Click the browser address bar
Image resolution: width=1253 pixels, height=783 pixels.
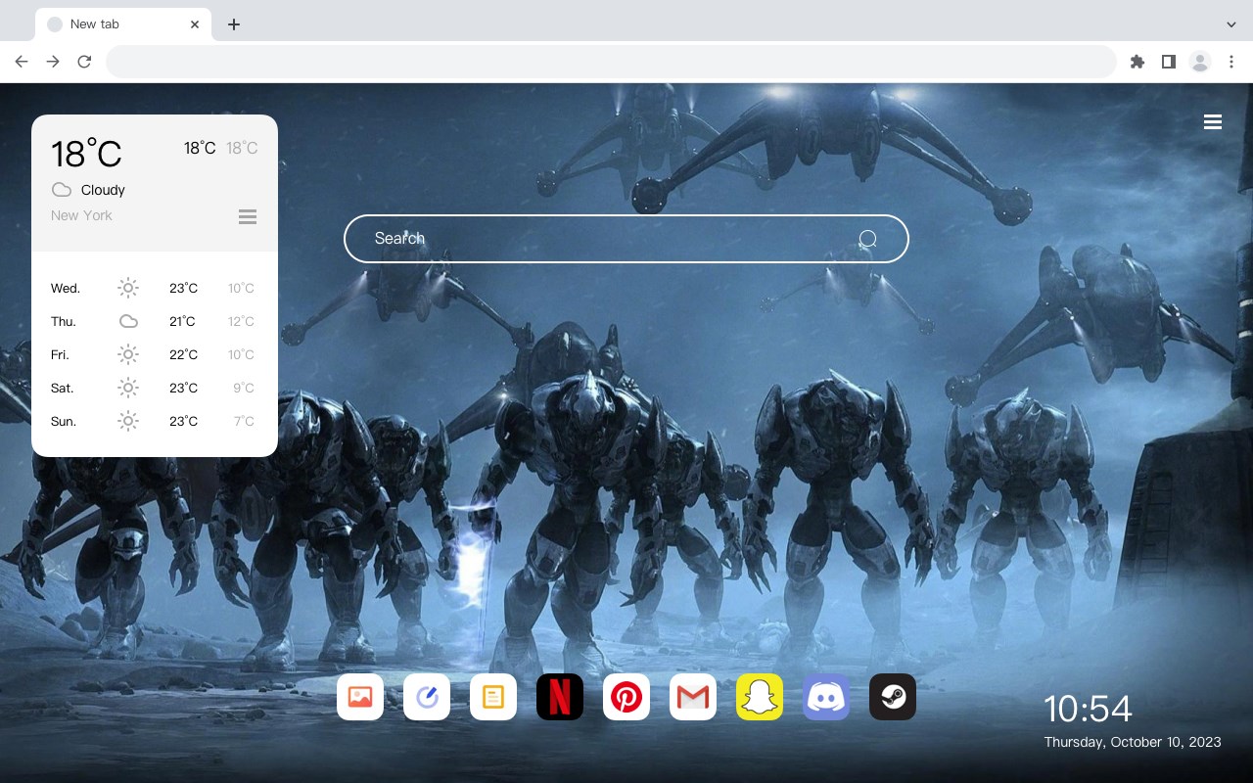click(x=611, y=62)
